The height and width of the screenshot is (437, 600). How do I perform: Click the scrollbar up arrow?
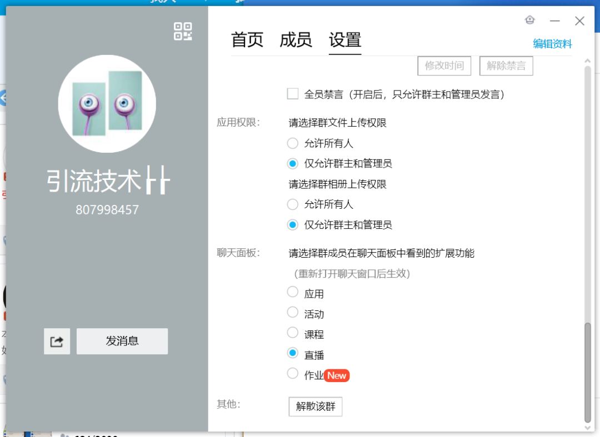(x=587, y=61)
